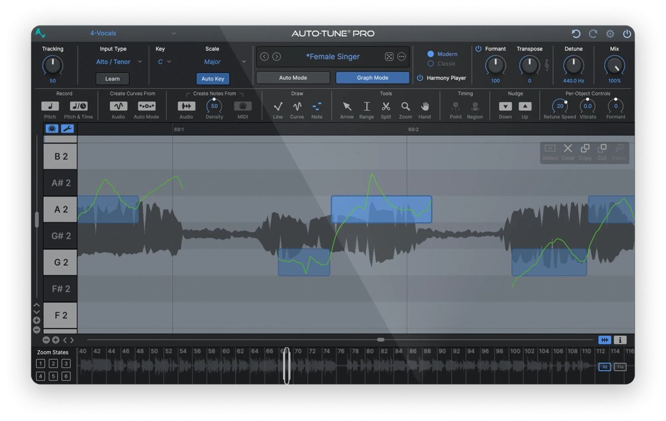The width and height of the screenshot is (666, 421).
Task: Open settings gear icon
Action: tap(610, 34)
